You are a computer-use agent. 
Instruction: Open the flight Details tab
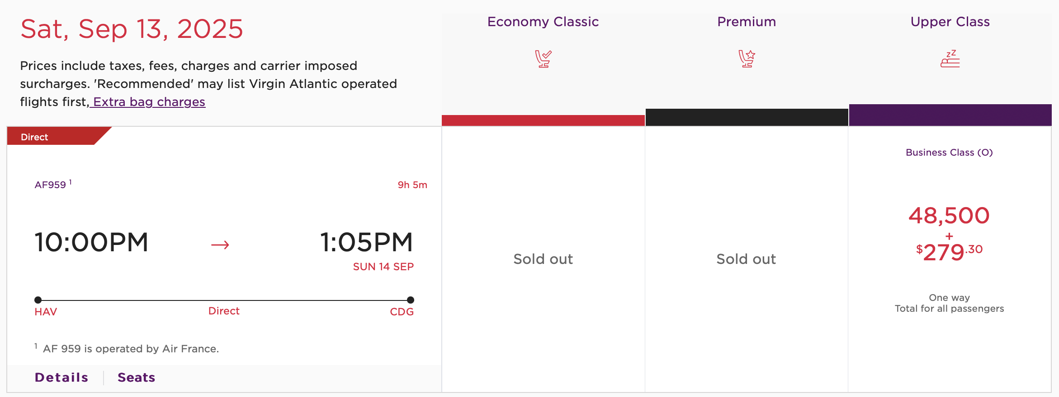[61, 378]
